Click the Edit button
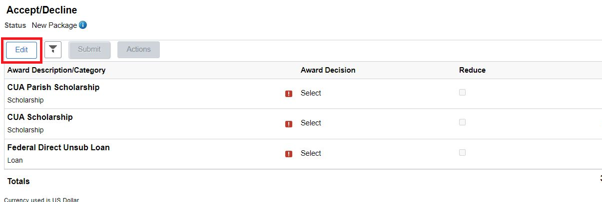This screenshot has width=602, height=202. 21,50
